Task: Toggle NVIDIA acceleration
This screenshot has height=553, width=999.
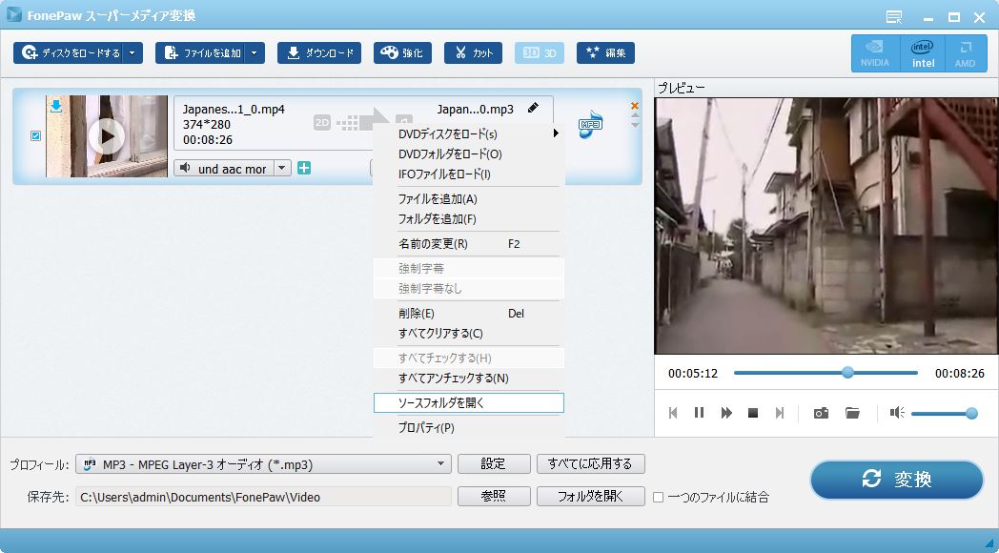Action: pos(875,52)
